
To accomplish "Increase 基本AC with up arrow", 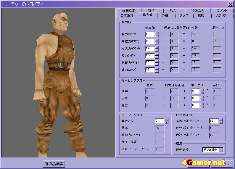I will coord(167,120).
